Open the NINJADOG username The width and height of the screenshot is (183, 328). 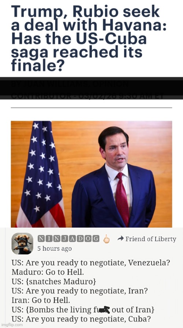68,239
